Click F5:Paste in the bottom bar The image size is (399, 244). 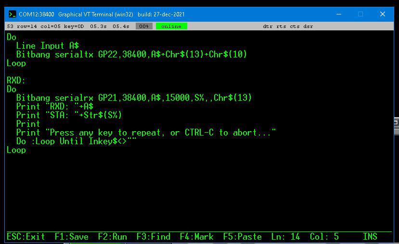tap(242, 237)
